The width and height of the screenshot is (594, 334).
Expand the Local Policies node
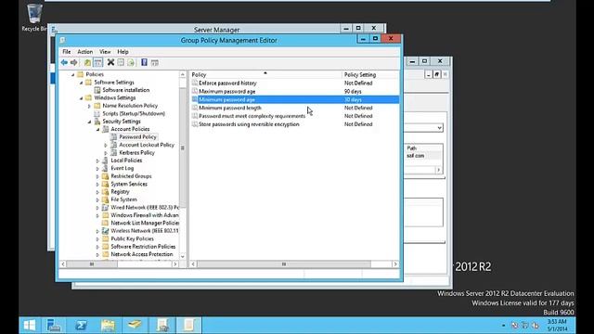coord(97,161)
